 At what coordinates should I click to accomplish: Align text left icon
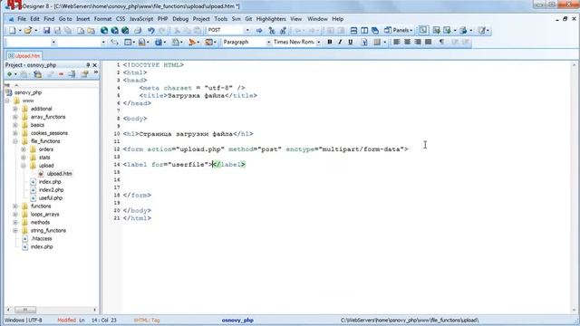(397, 43)
